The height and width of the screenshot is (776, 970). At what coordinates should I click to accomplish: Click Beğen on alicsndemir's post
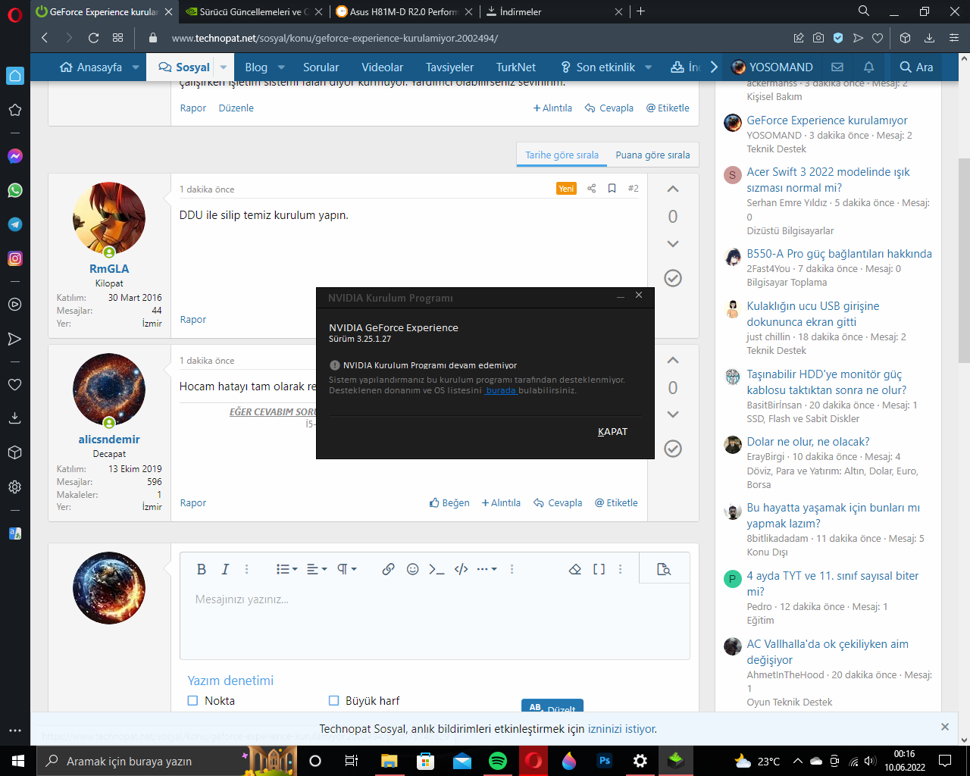pos(449,503)
